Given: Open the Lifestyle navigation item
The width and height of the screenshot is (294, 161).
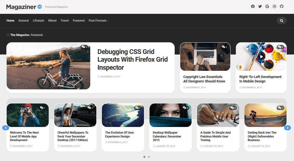Looking at the screenshot, I should 38,20.
